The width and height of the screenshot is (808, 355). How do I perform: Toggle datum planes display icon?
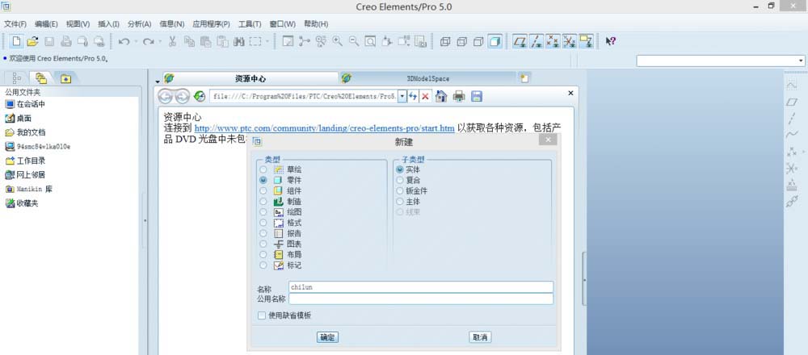[x=521, y=42]
